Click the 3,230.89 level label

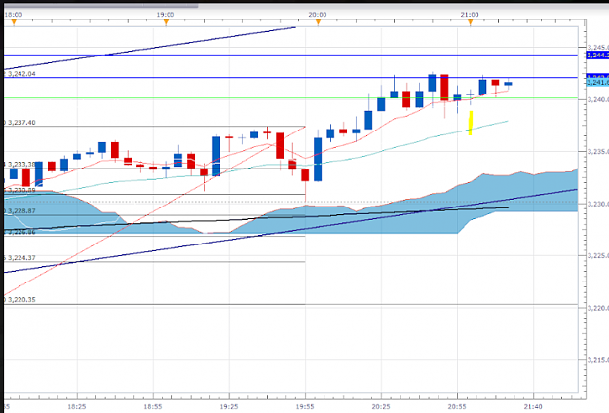pyautogui.click(x=21, y=190)
